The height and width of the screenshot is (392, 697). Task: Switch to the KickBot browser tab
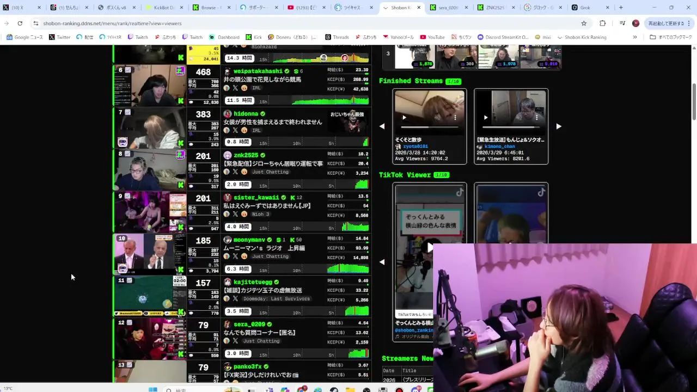tap(164, 8)
